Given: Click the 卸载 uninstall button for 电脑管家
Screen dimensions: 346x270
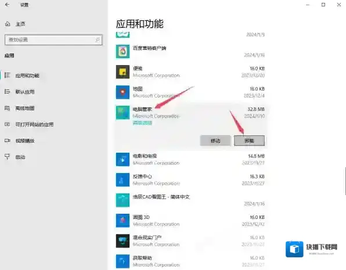Looking at the screenshot, I should point(249,141).
